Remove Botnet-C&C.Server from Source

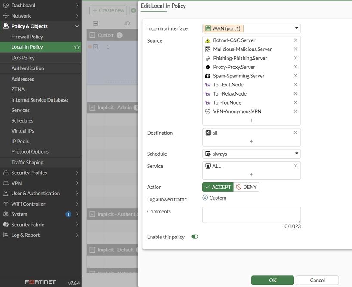(296, 40)
